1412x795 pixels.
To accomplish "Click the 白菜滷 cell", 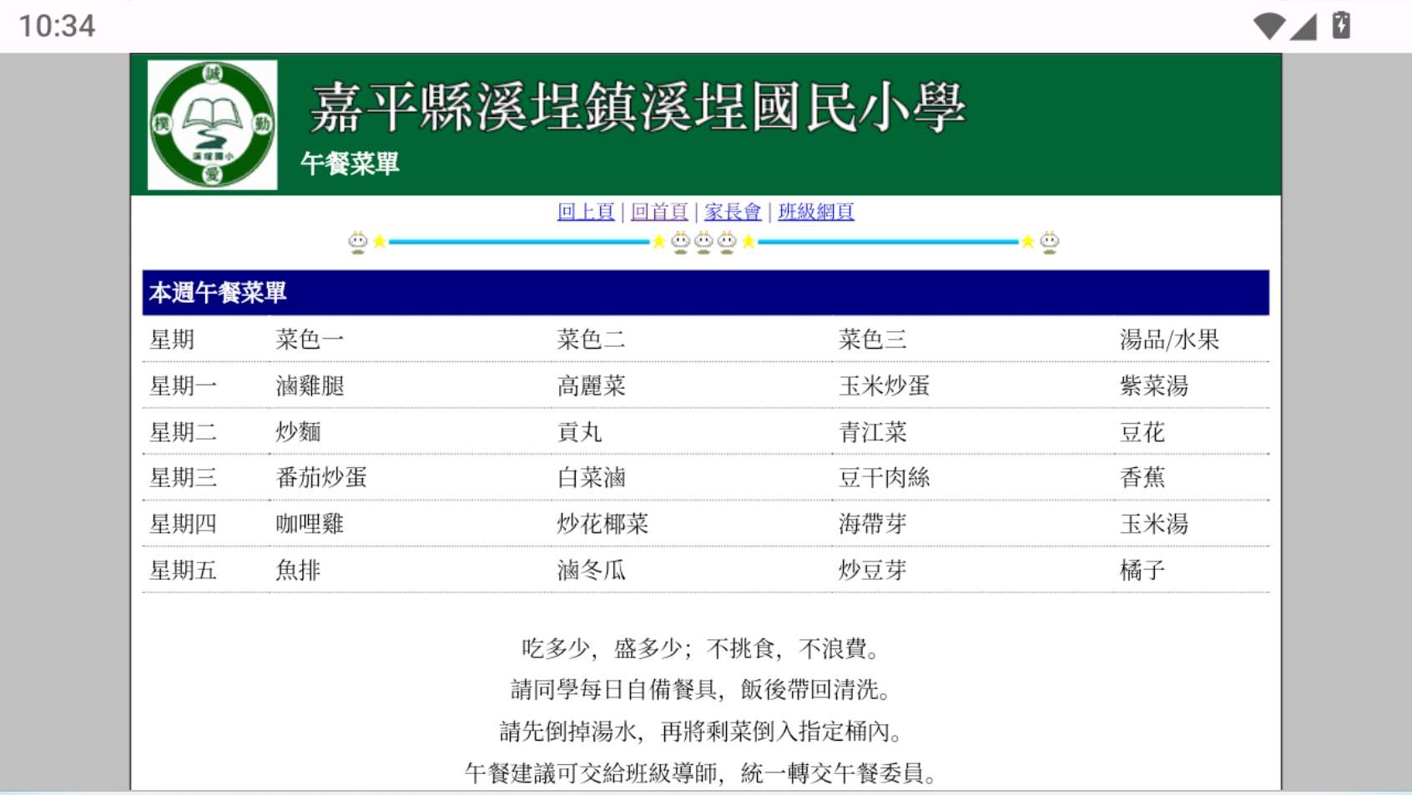I will [591, 478].
